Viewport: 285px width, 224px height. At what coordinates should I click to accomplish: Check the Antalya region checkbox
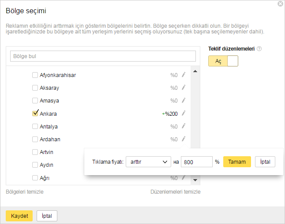tap(35, 126)
